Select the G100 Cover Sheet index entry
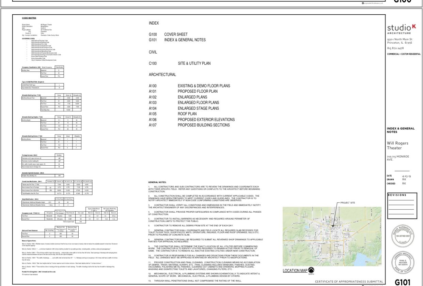The image size is (423, 286). coord(180,34)
